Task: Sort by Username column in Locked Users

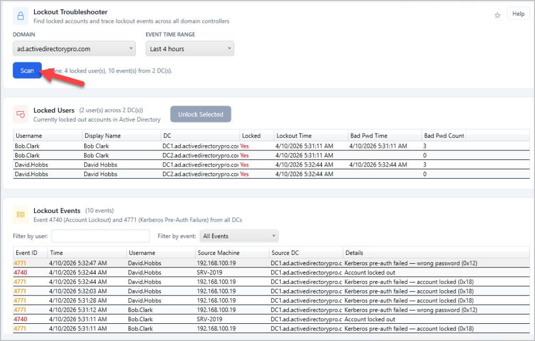Action: (x=48, y=136)
